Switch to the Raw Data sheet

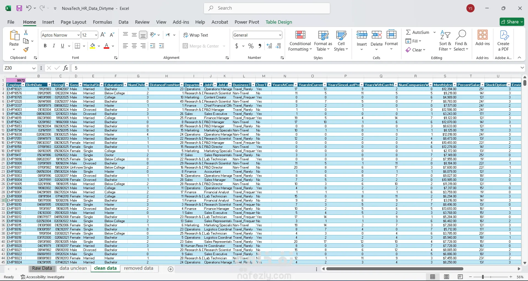(42, 268)
